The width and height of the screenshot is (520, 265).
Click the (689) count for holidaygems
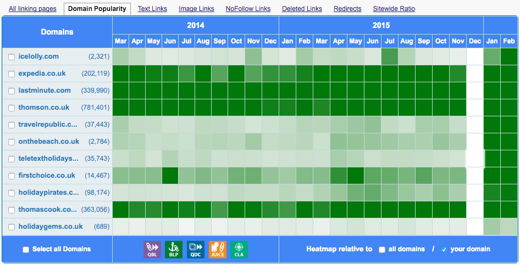pos(102,227)
